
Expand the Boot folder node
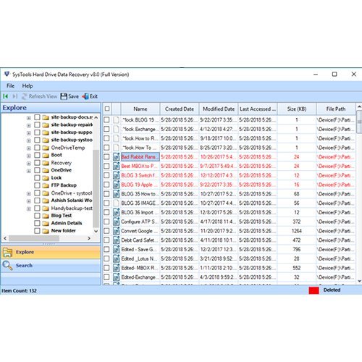tap(29, 156)
